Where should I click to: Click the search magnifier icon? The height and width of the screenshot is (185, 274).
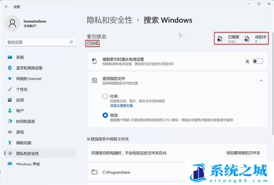pos(71,42)
